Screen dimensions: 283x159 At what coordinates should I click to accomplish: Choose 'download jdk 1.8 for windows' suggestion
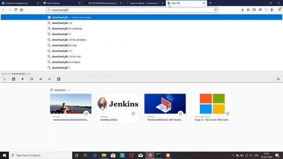coord(141,40)
